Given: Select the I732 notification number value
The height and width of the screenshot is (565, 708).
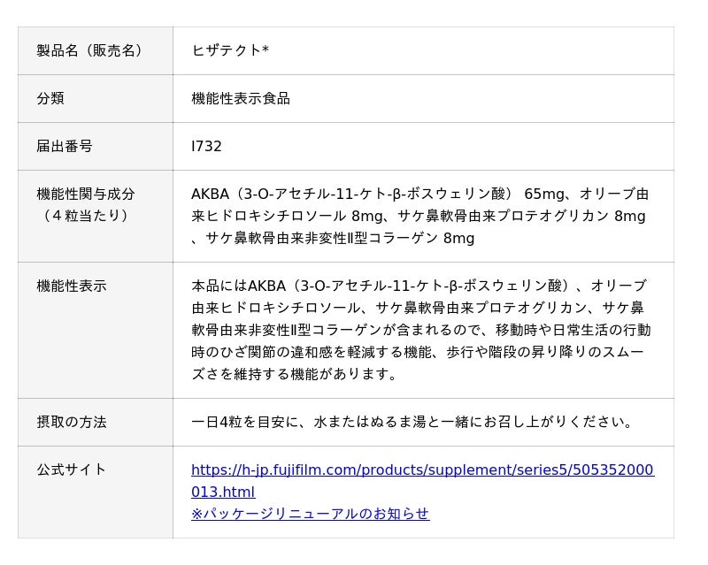Looking at the screenshot, I should (206, 146).
